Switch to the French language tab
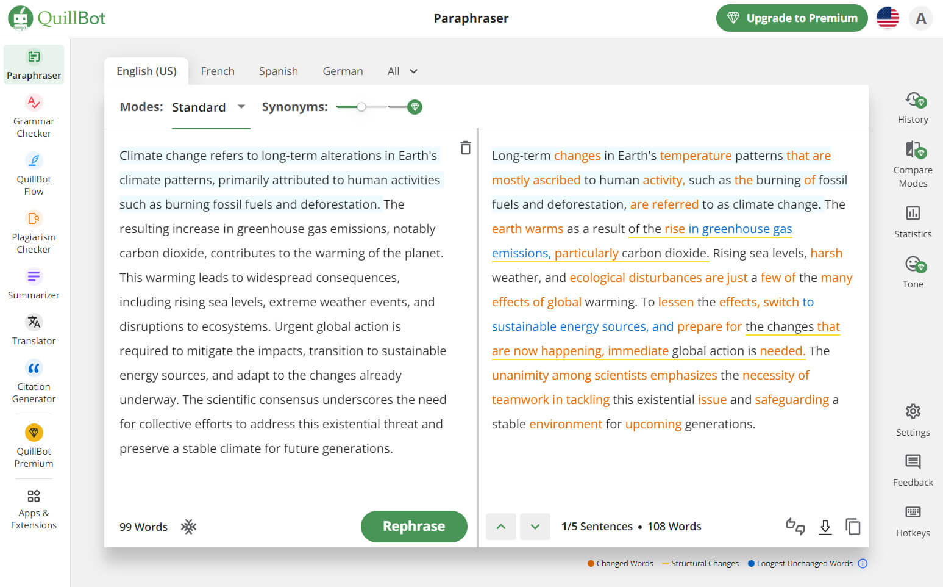 pyautogui.click(x=218, y=71)
